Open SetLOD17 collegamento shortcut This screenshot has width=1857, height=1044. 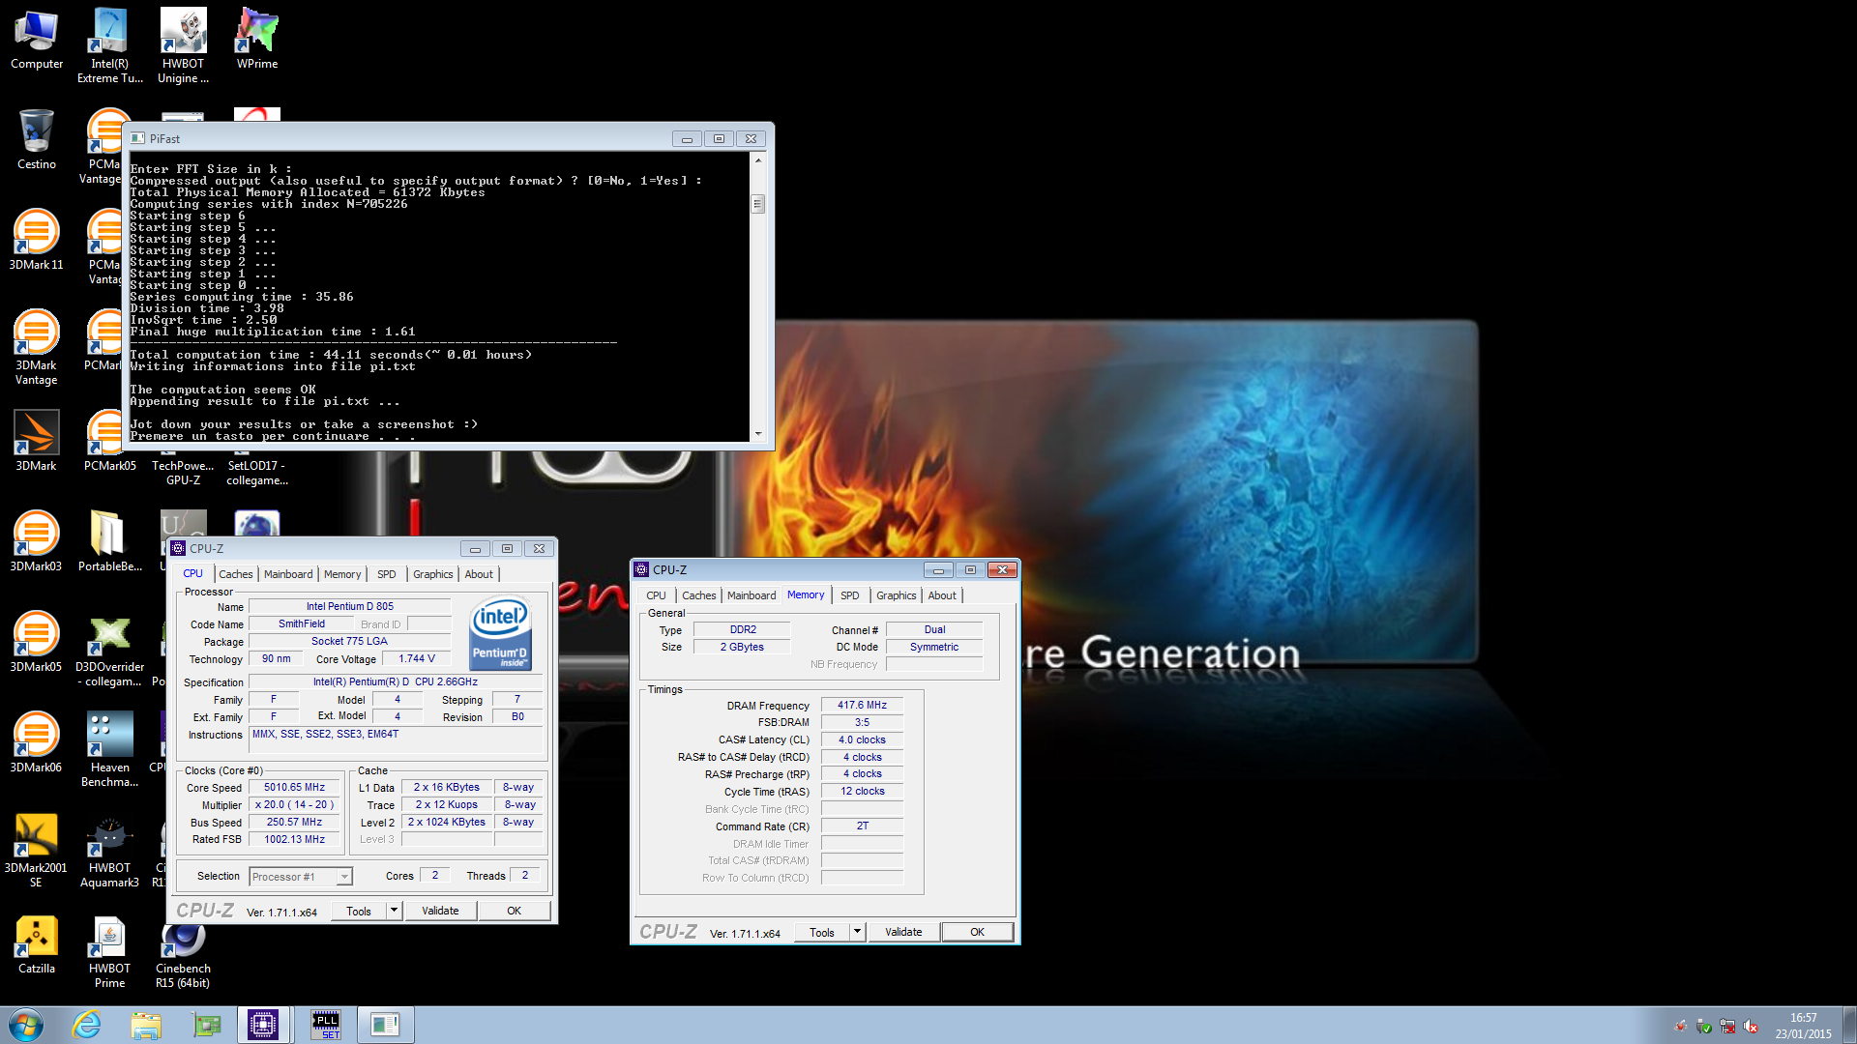tap(256, 472)
